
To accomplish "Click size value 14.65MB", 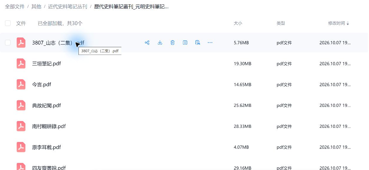I will [x=242, y=85].
